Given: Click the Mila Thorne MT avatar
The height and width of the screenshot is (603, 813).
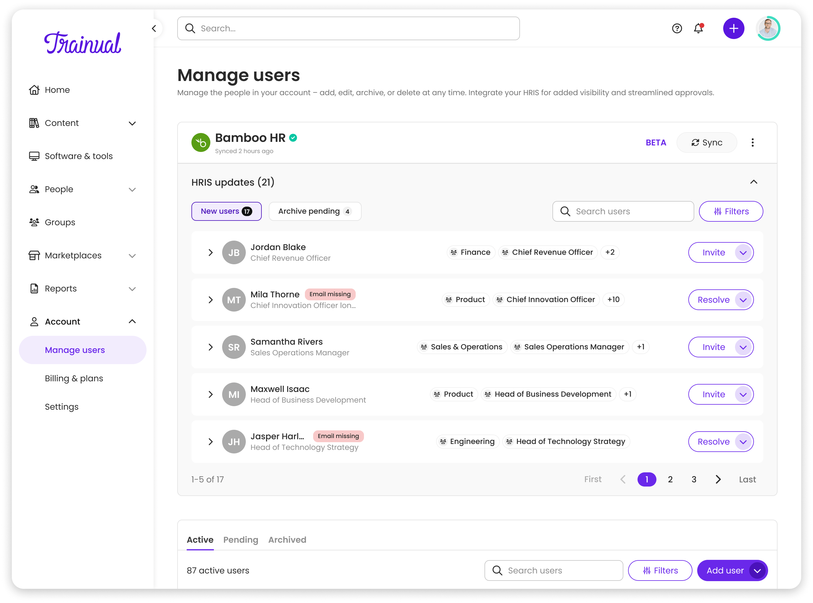Looking at the screenshot, I should tap(234, 300).
